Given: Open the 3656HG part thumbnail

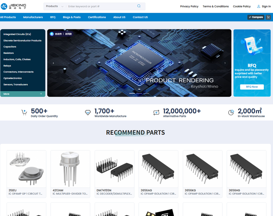Looking at the screenshot, I should (247, 169).
